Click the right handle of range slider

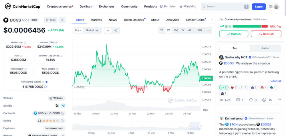[x=200, y=126]
